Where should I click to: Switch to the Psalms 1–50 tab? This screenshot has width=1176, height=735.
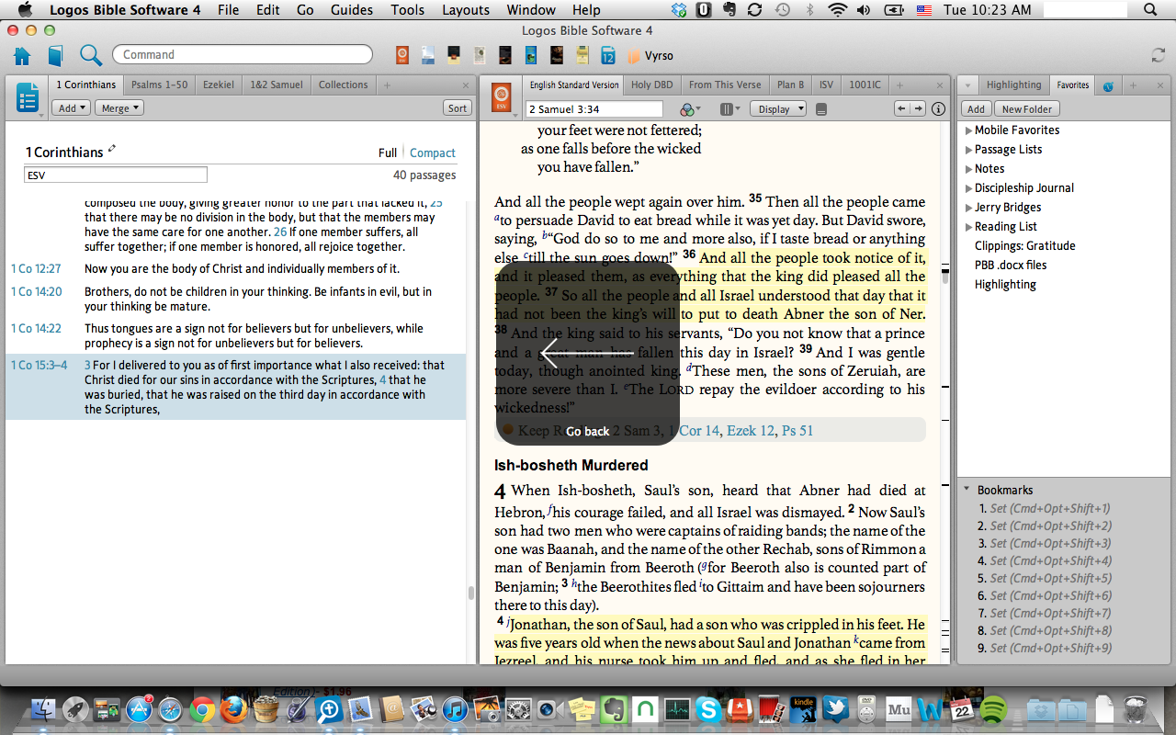pyautogui.click(x=159, y=85)
